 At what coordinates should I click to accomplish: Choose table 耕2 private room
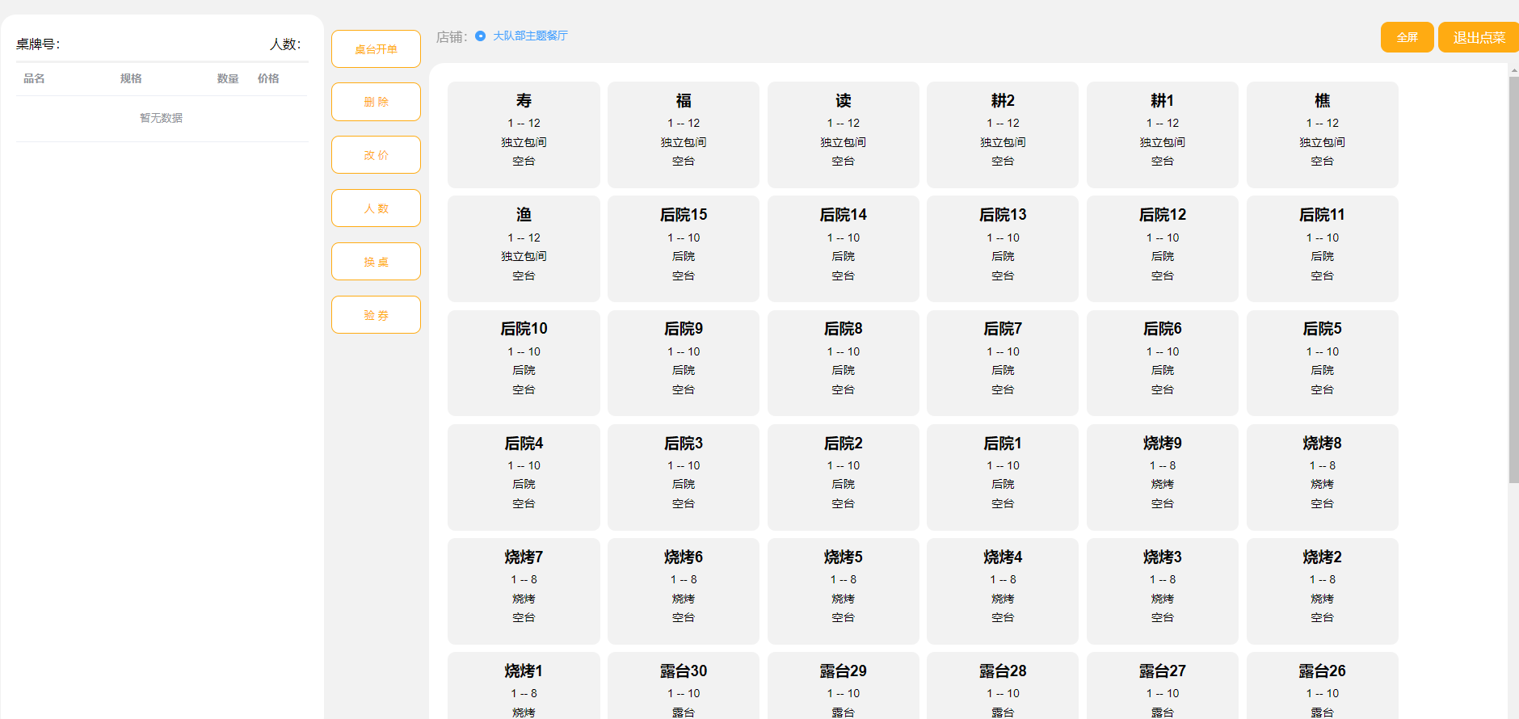click(1002, 134)
